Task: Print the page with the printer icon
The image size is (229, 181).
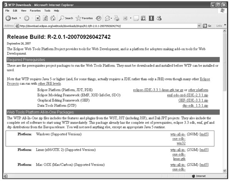Action: point(117,18)
